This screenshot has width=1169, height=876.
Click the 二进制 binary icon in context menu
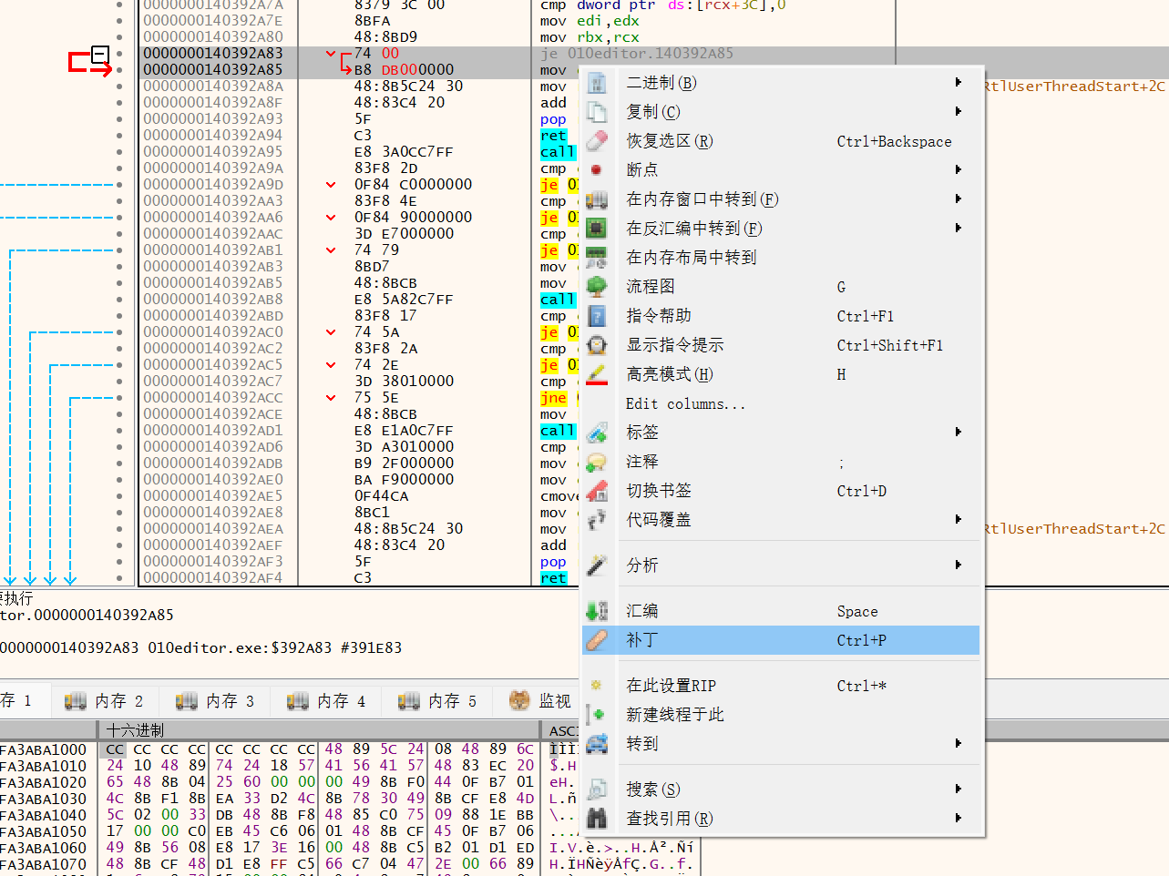[597, 83]
